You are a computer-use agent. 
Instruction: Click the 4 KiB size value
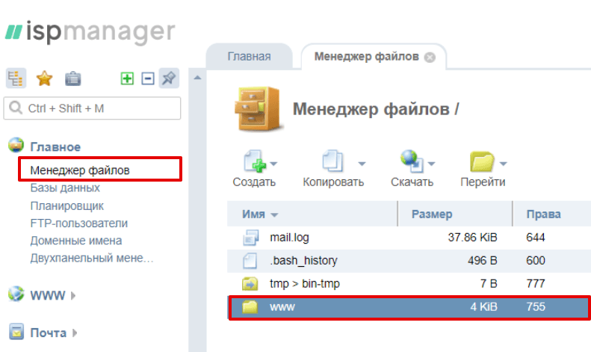coord(483,306)
